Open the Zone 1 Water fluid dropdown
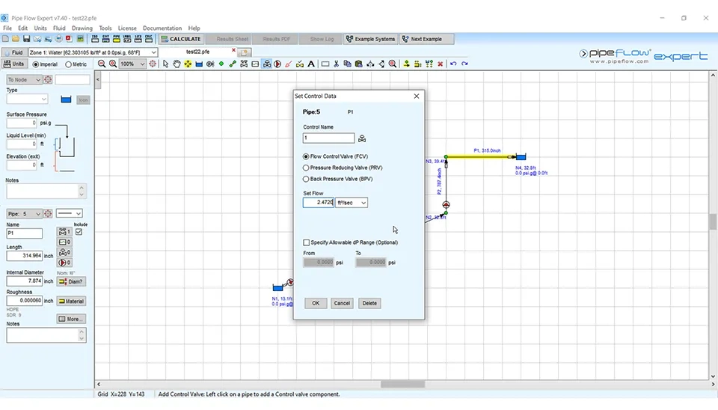 pyautogui.click(x=153, y=52)
